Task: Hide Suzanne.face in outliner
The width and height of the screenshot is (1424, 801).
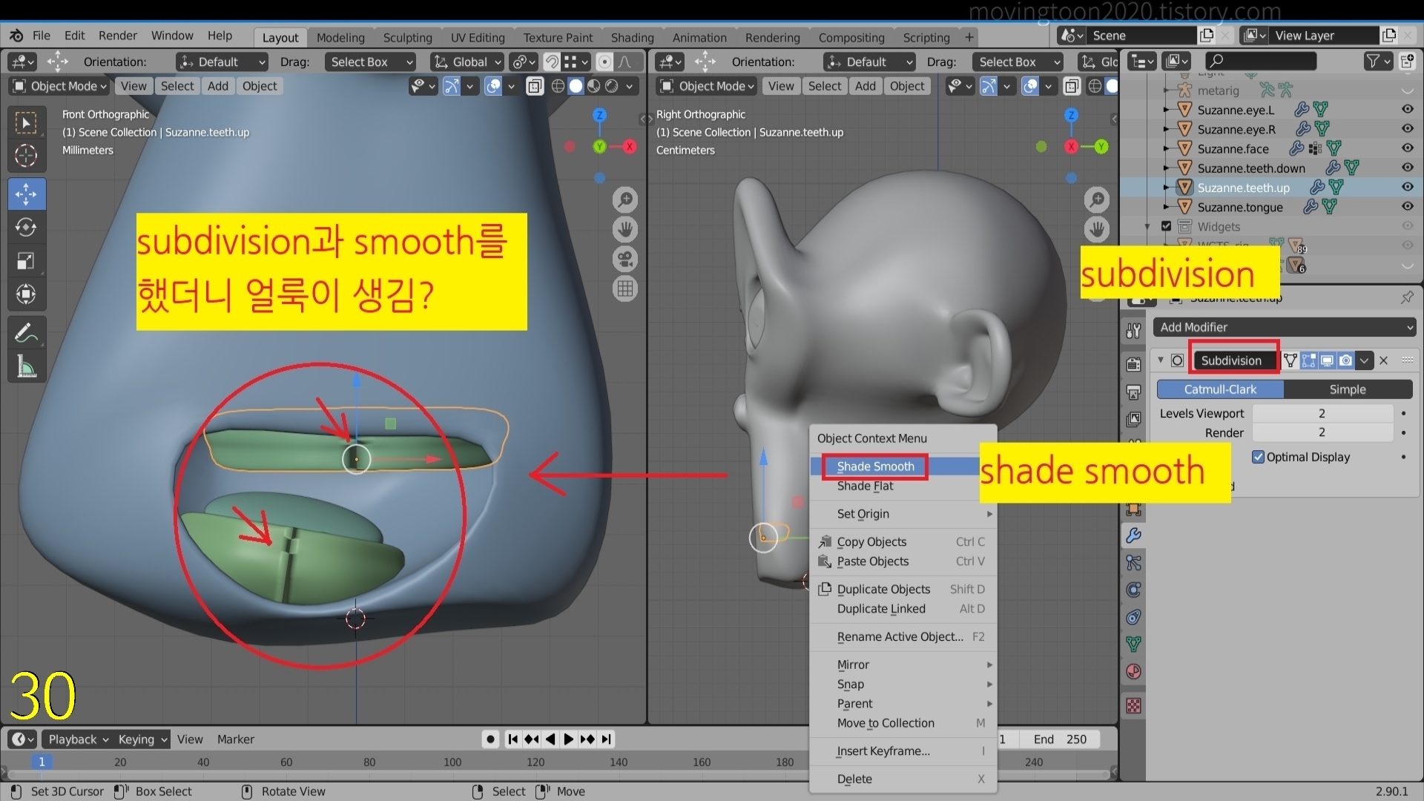Action: [1407, 148]
